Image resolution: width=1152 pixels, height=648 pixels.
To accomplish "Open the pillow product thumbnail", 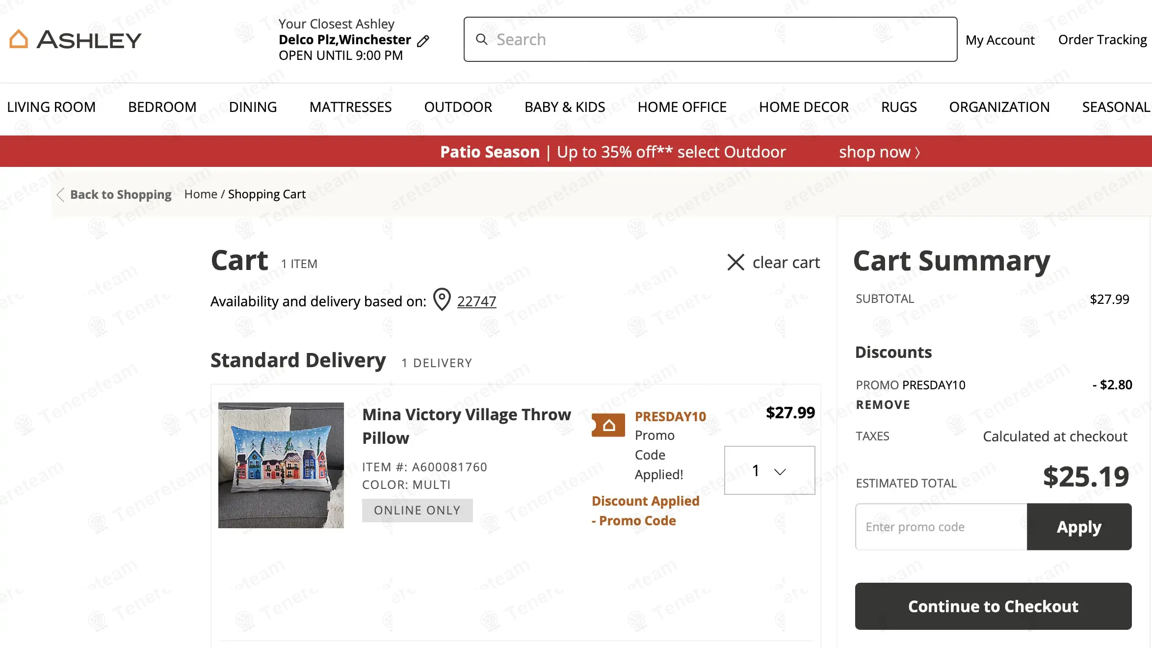I will point(281,465).
